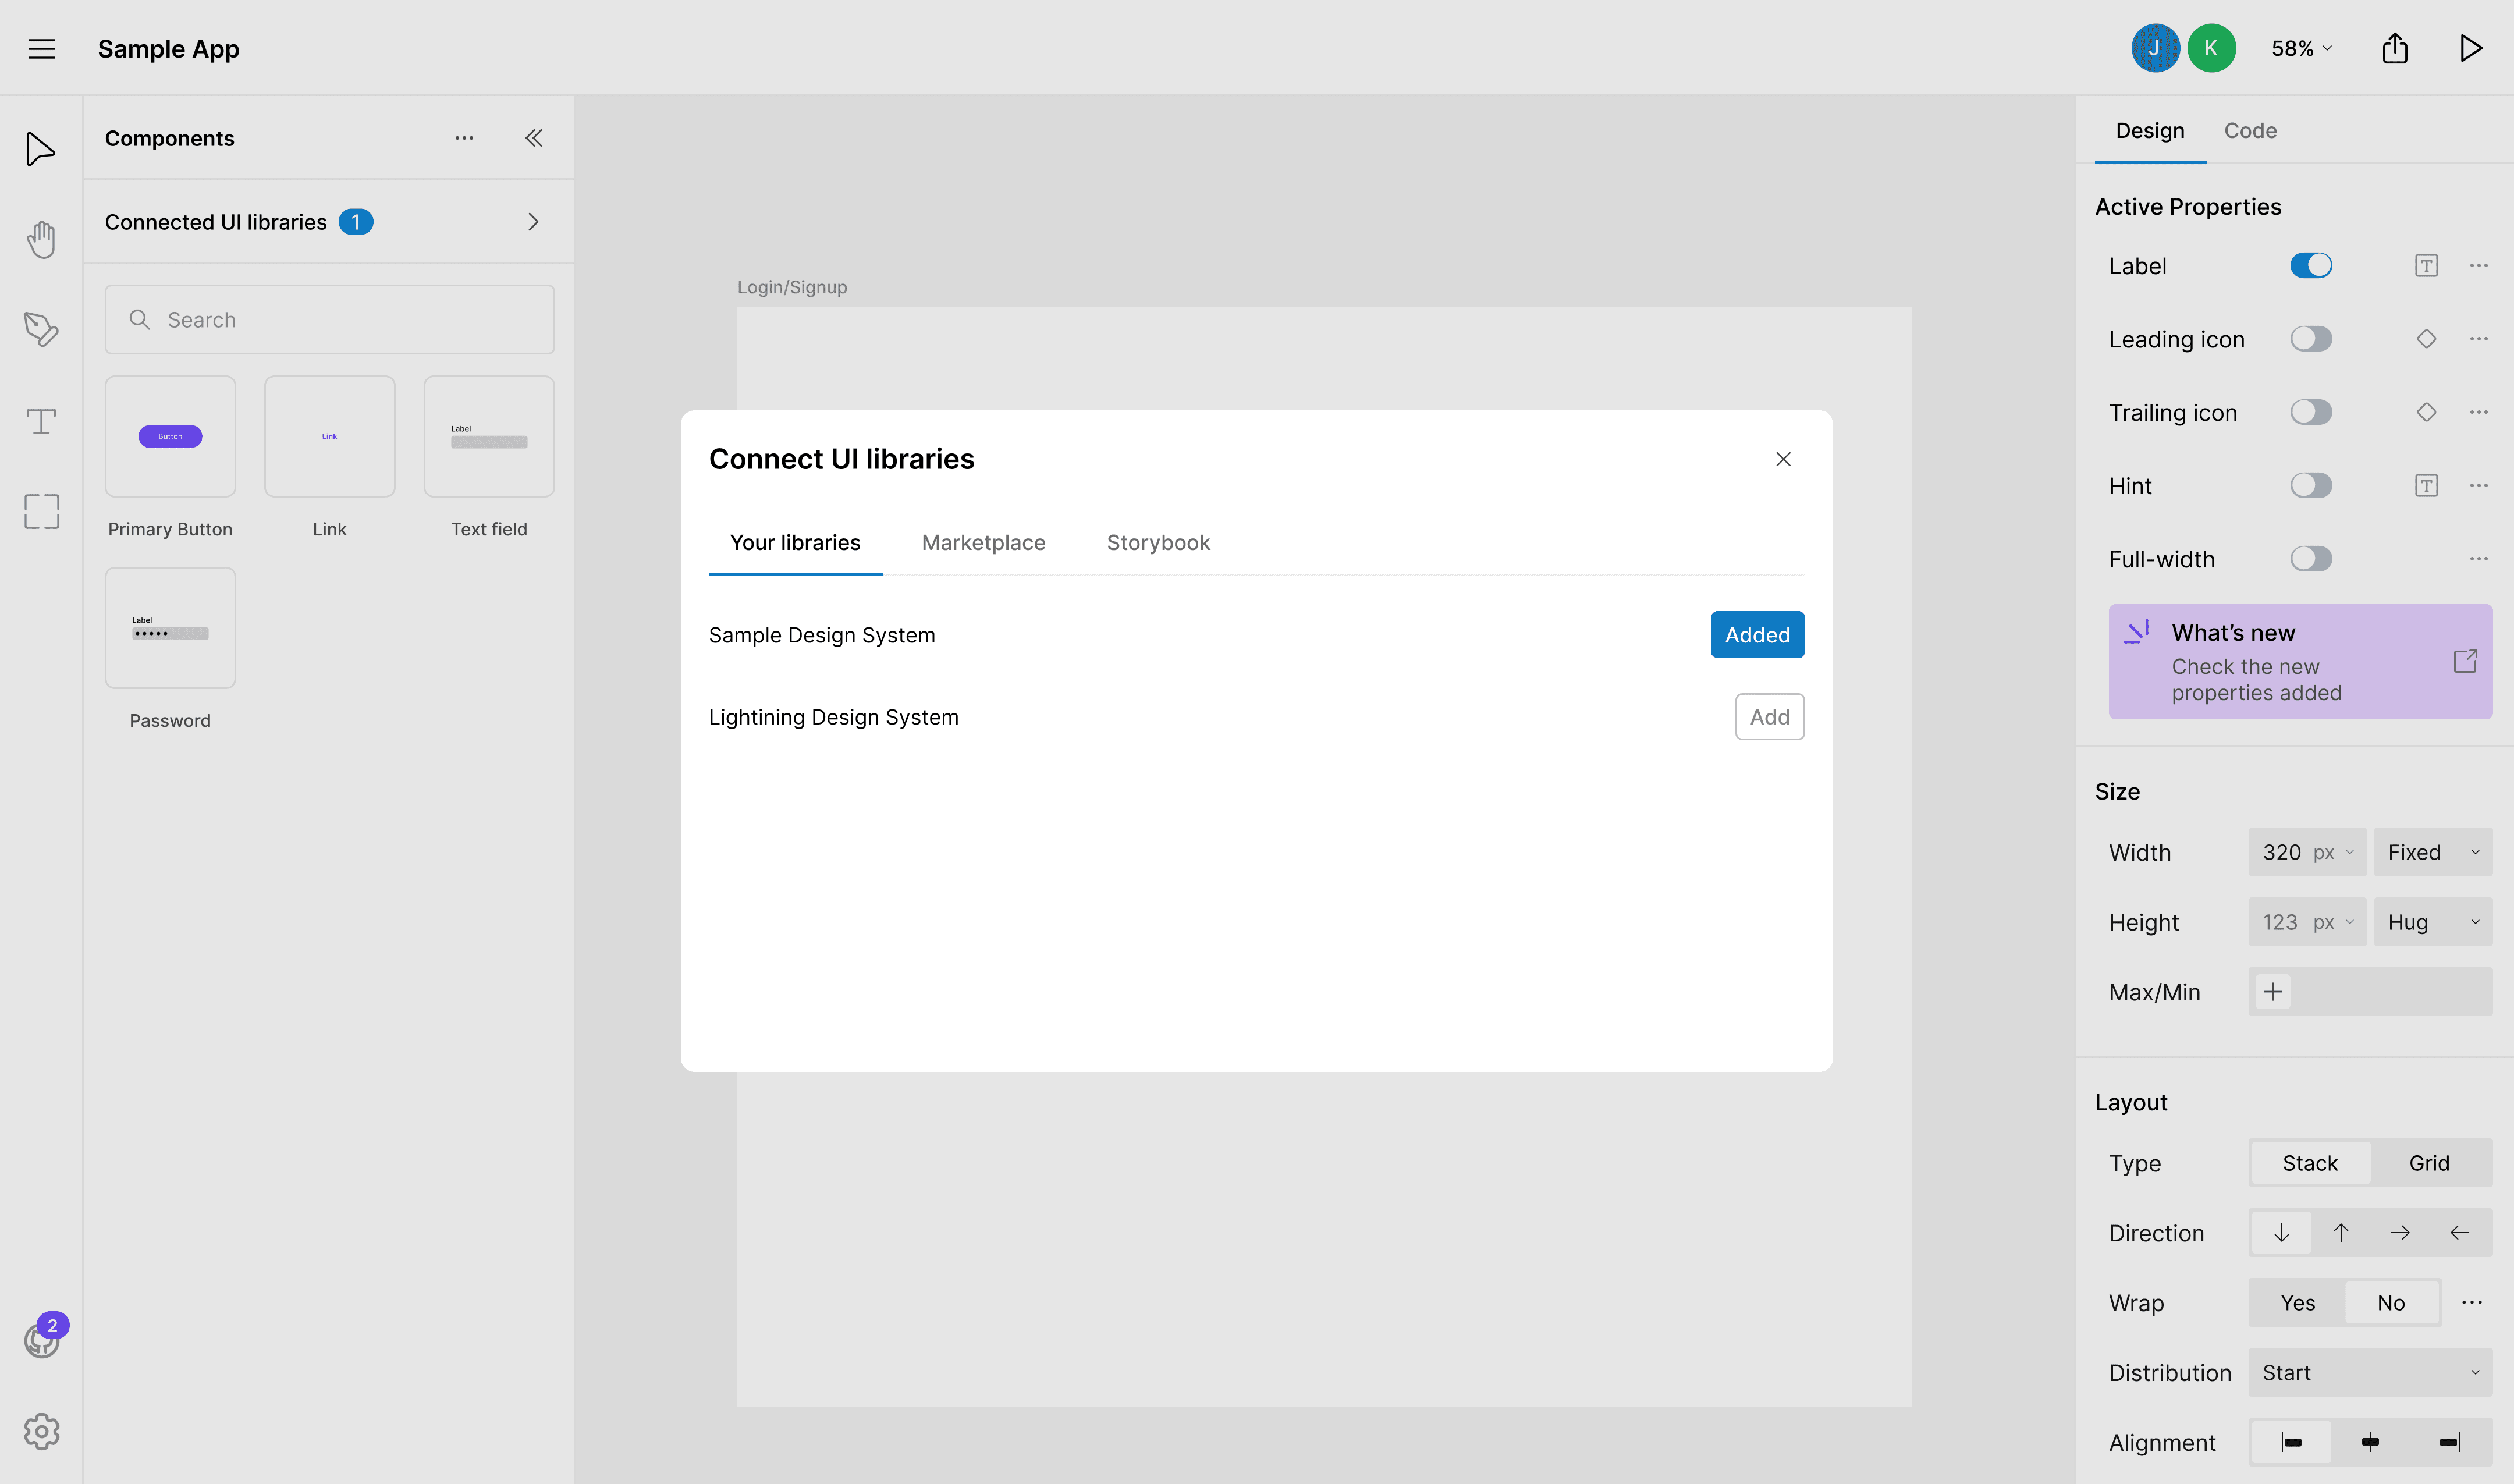Click the share export icon
2514x1484 pixels.
2394,48
